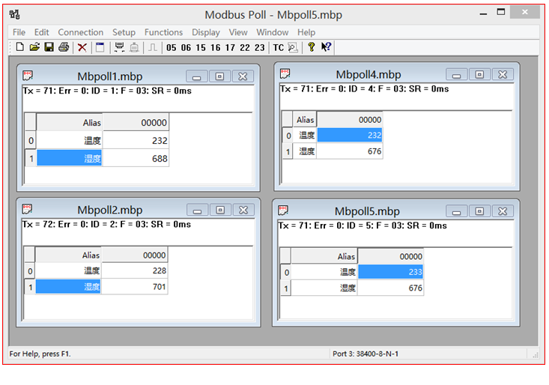Select function 23 in toolbar
549x385 pixels.
click(x=259, y=48)
